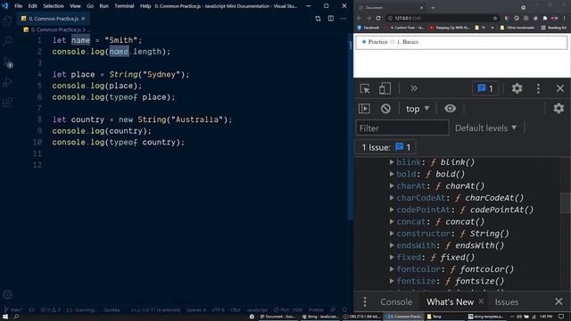Open console settings gear icon
571x321 pixels.
pos(559,109)
